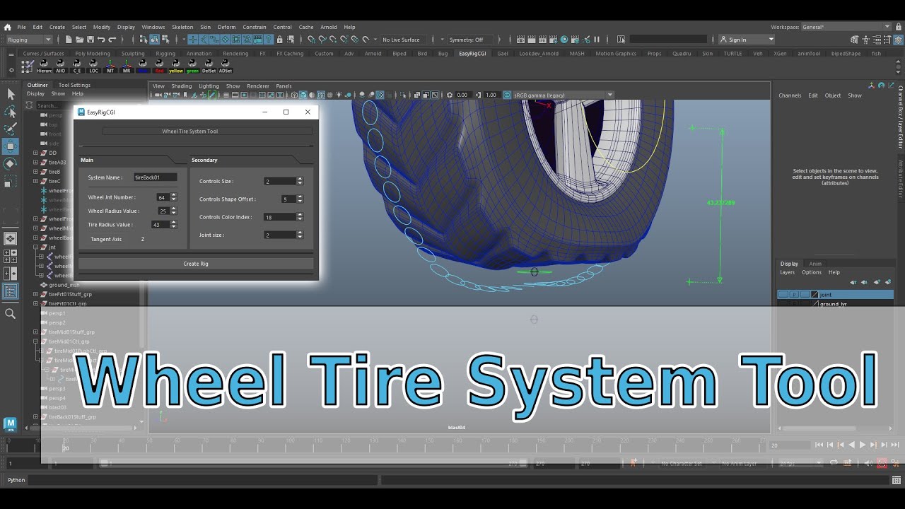Choose the Paint selection tool
Screen dimensions: 905x509
pyautogui.click(x=10, y=129)
